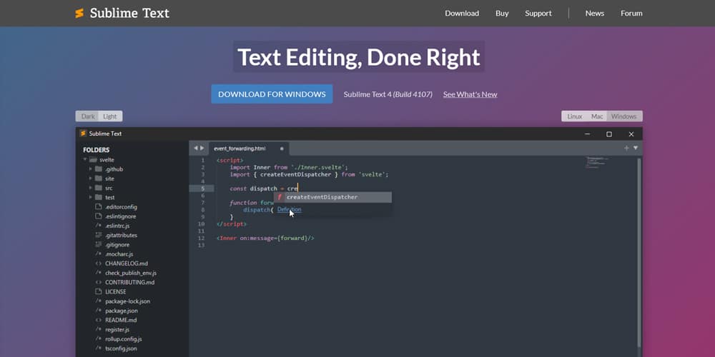Image resolution: width=715 pixels, height=357 pixels.
Task: Expand the .github folder arrow
Action: [x=90, y=169]
